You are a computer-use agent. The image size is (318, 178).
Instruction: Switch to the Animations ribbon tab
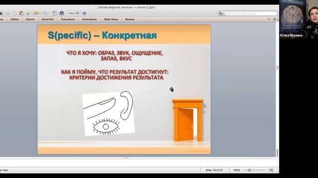click(89, 19)
